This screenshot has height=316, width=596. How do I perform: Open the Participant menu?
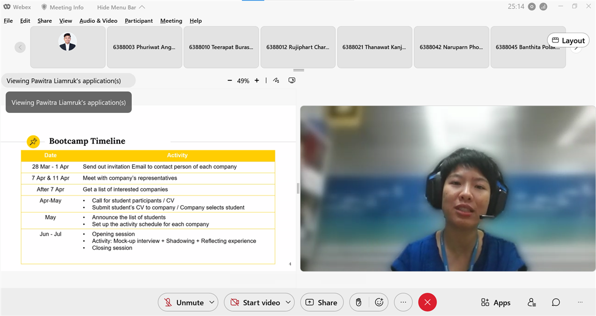138,21
